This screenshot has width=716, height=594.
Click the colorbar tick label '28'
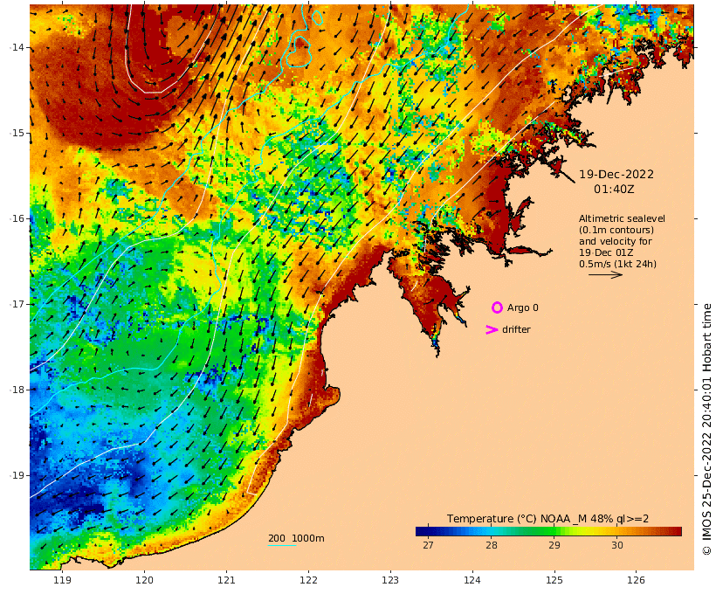click(x=492, y=545)
